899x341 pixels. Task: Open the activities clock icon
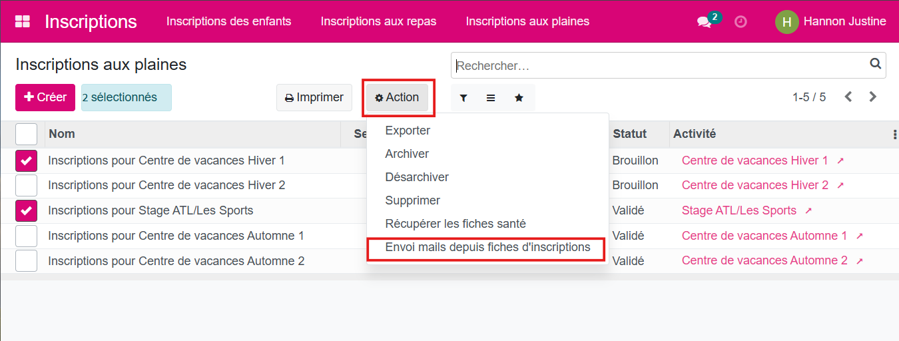click(741, 21)
